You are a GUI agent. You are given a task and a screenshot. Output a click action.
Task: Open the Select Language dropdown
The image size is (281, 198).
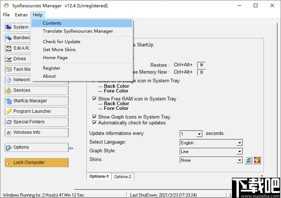point(240,143)
